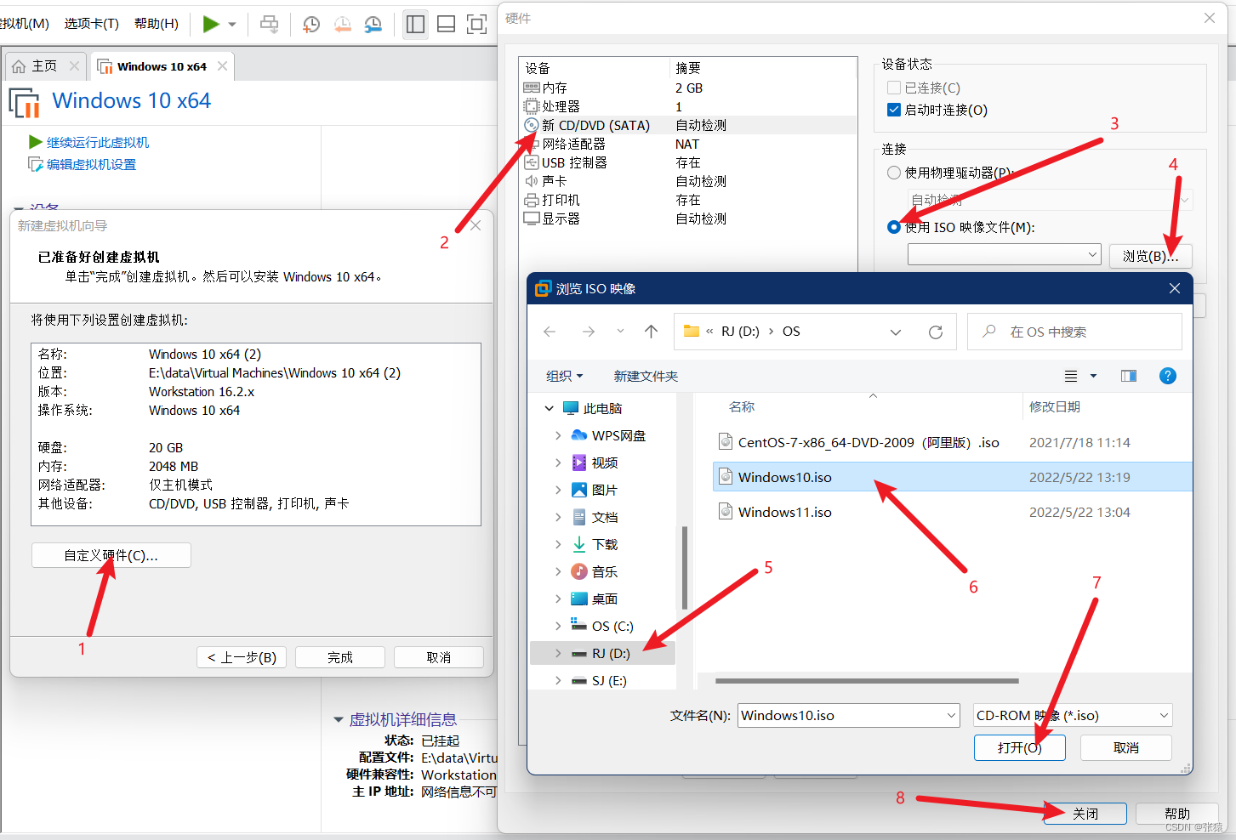Screen dimensions: 1236x840
Task: Choose 使用 ISO 映像文件(M) radio button
Action: click(894, 227)
